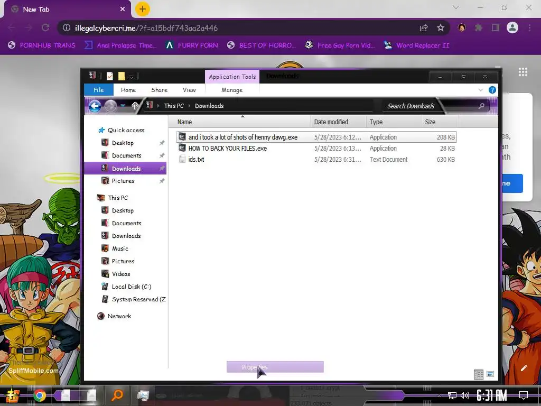Open recent locations dropdown arrow
This screenshot has width=541, height=406.
tap(123, 106)
